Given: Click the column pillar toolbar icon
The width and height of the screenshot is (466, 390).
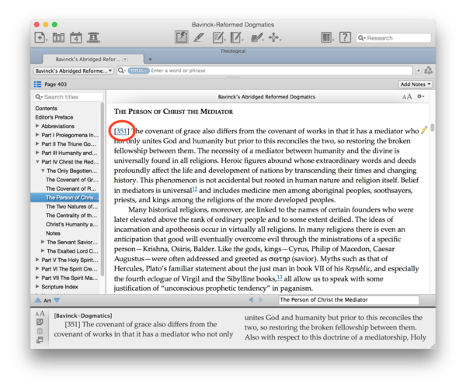Looking at the screenshot, I should (x=93, y=38).
